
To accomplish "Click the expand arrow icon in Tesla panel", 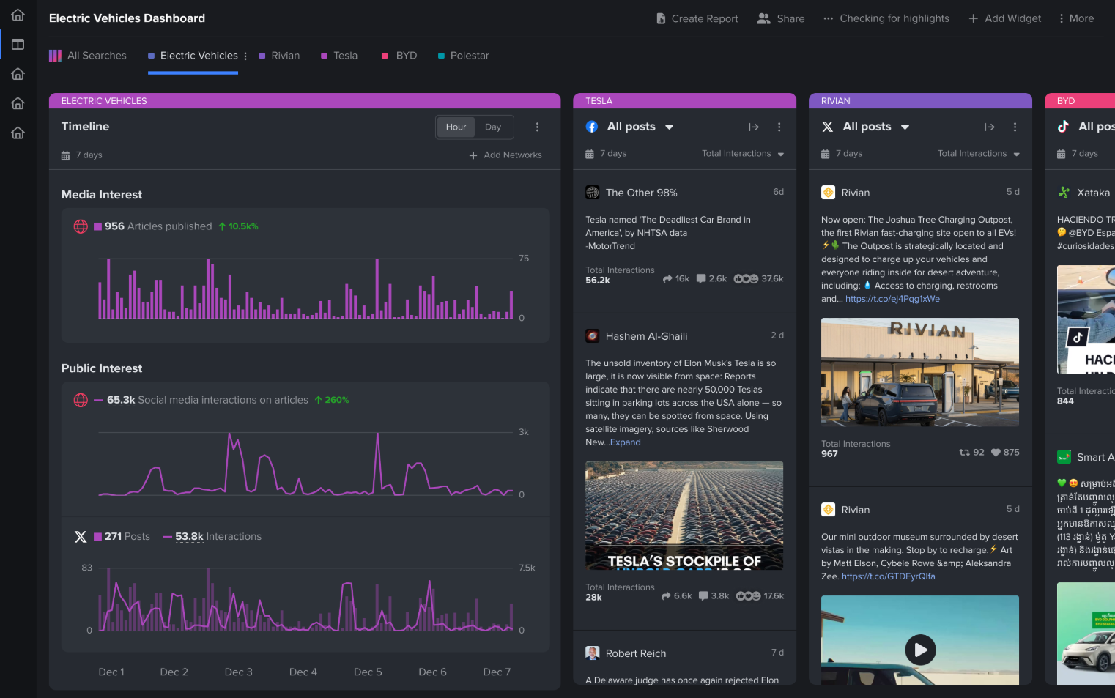I will [x=753, y=127].
